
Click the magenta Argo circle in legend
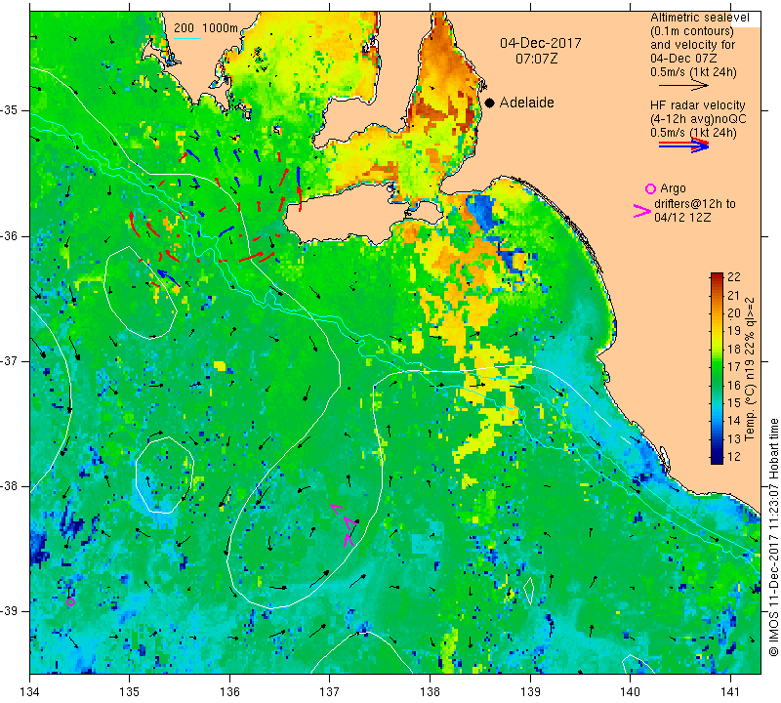point(650,188)
